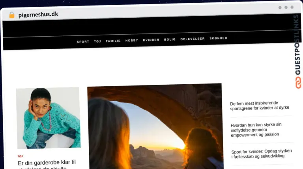Open the sunset rock arch image

(x=155, y=126)
